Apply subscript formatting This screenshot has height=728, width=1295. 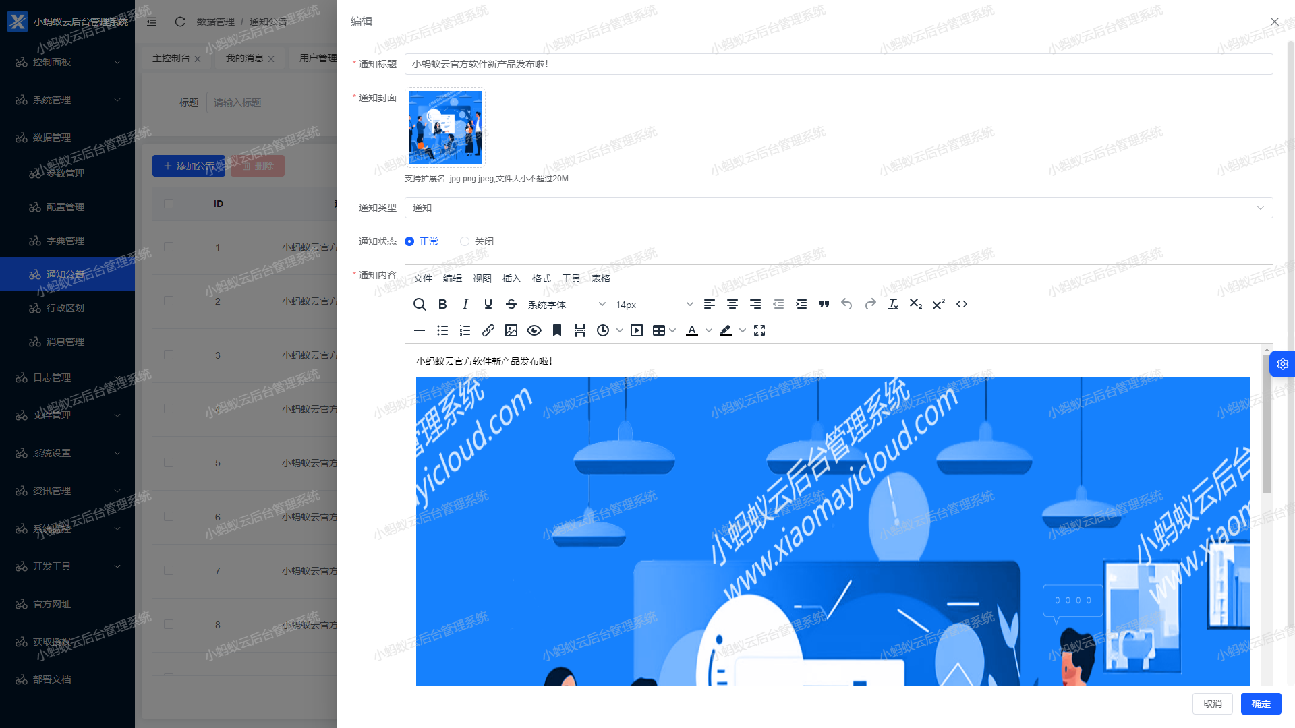pos(916,305)
